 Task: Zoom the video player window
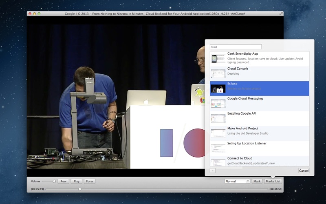(x=39, y=14)
